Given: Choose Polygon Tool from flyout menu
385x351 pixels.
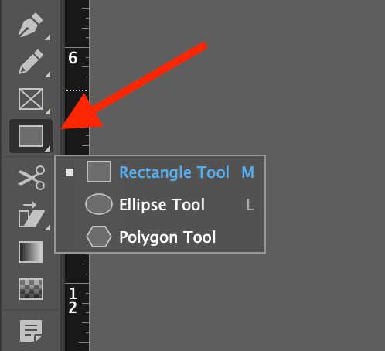Looking at the screenshot, I should [x=160, y=237].
